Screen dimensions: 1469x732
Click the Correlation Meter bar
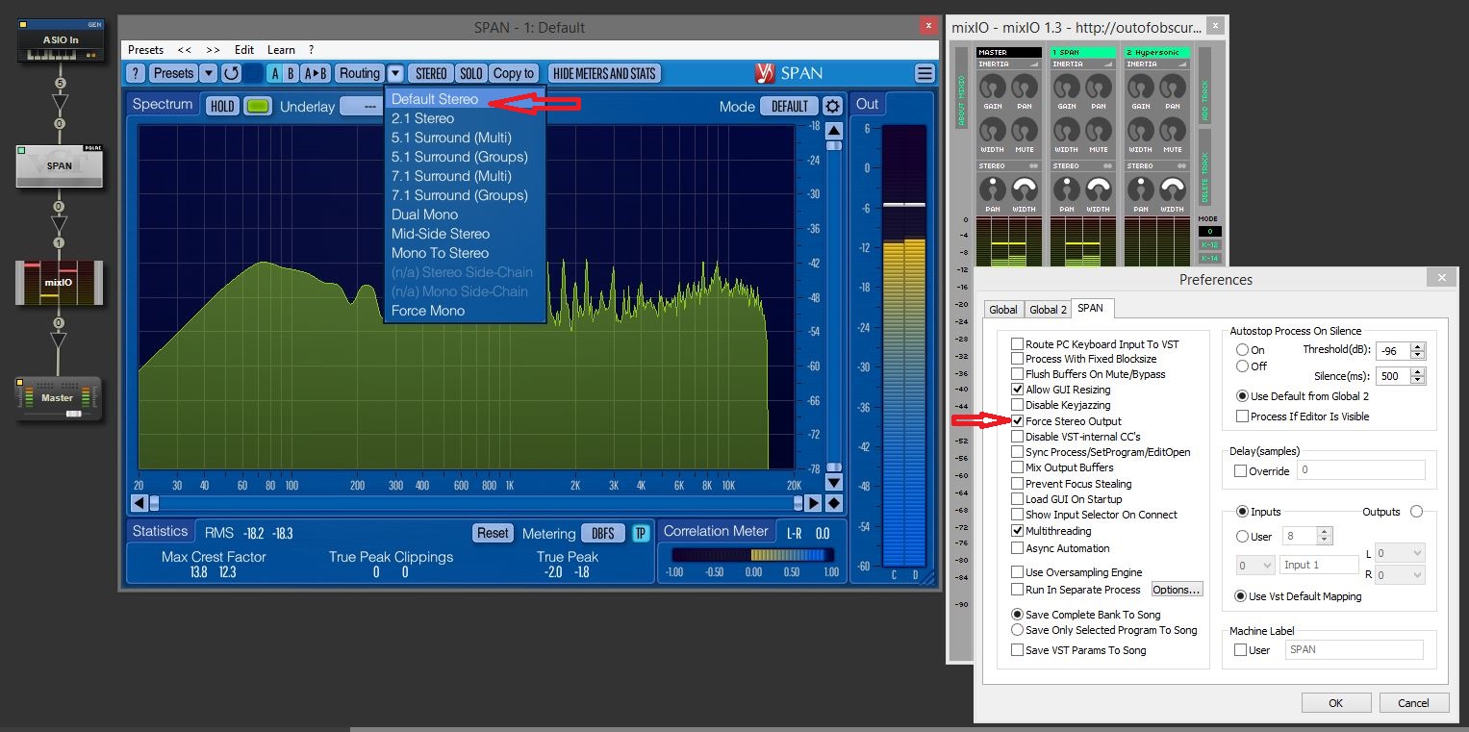752,555
